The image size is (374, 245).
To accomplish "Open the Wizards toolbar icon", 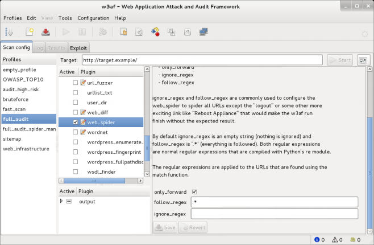I will 11,32.
